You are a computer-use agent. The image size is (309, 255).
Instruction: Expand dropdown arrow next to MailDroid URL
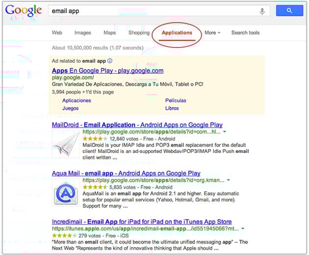click(x=225, y=131)
